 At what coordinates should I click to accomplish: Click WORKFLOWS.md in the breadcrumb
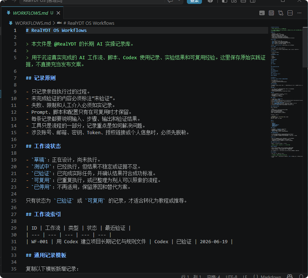[x=33, y=23]
